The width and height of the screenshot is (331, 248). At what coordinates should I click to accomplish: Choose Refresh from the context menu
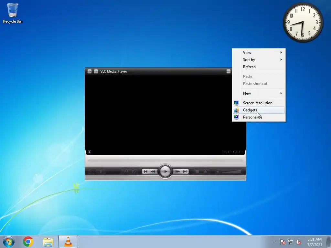[x=259, y=67]
